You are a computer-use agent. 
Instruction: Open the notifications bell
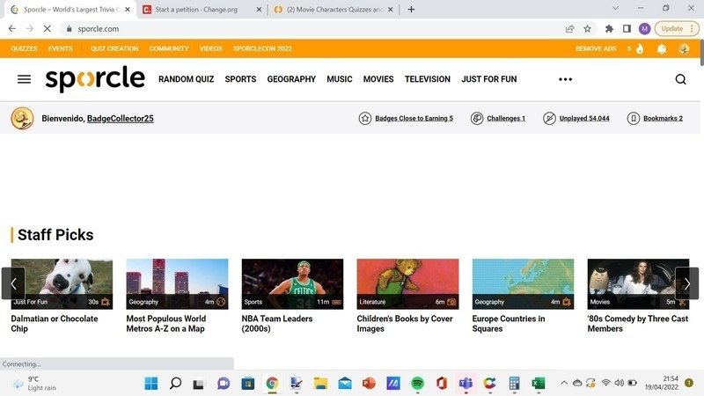tap(661, 48)
